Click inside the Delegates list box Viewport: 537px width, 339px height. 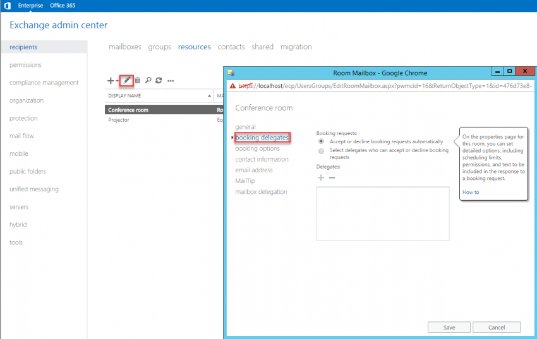(x=382, y=213)
